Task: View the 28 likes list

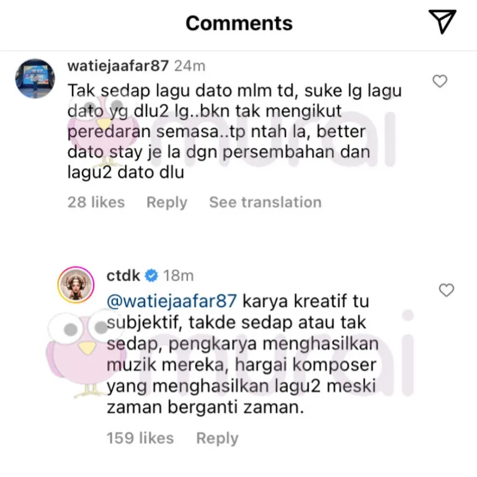Action: point(96,202)
